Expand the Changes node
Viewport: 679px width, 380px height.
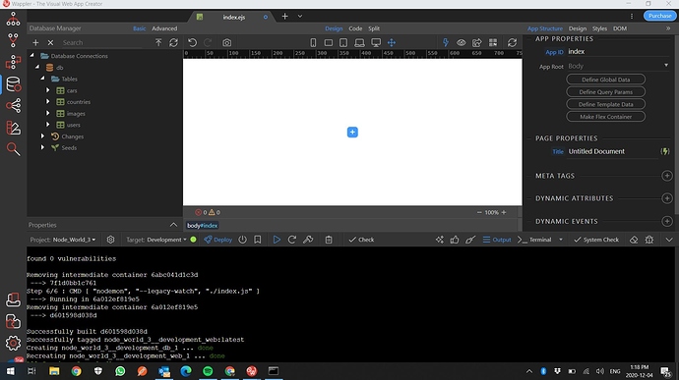tap(42, 136)
